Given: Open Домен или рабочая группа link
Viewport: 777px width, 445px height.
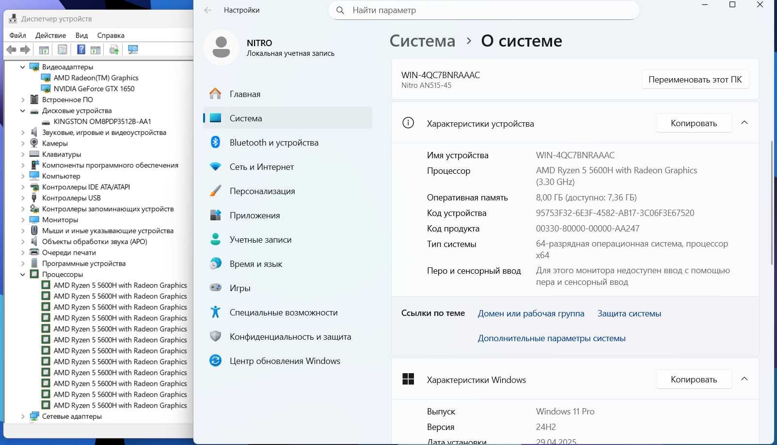Looking at the screenshot, I should click(531, 313).
